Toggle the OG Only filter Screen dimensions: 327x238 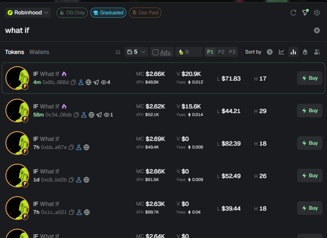coord(72,13)
